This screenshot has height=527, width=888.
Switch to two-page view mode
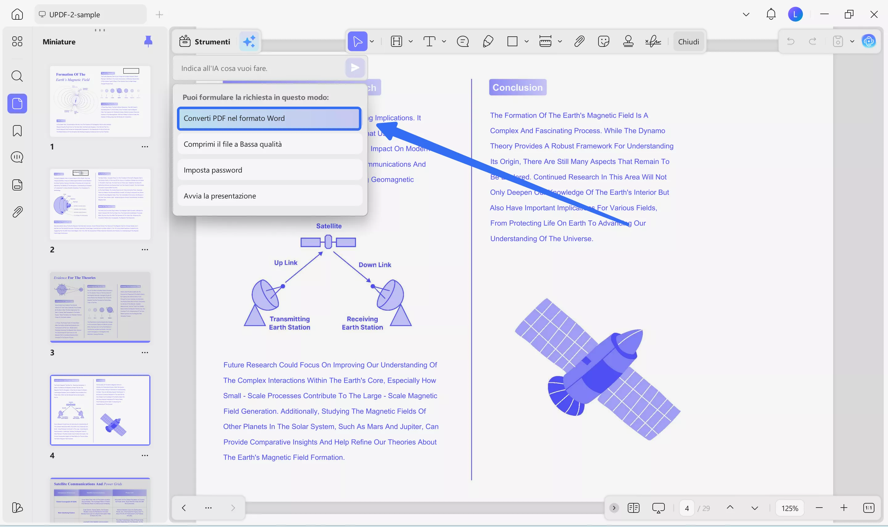pyautogui.click(x=634, y=508)
